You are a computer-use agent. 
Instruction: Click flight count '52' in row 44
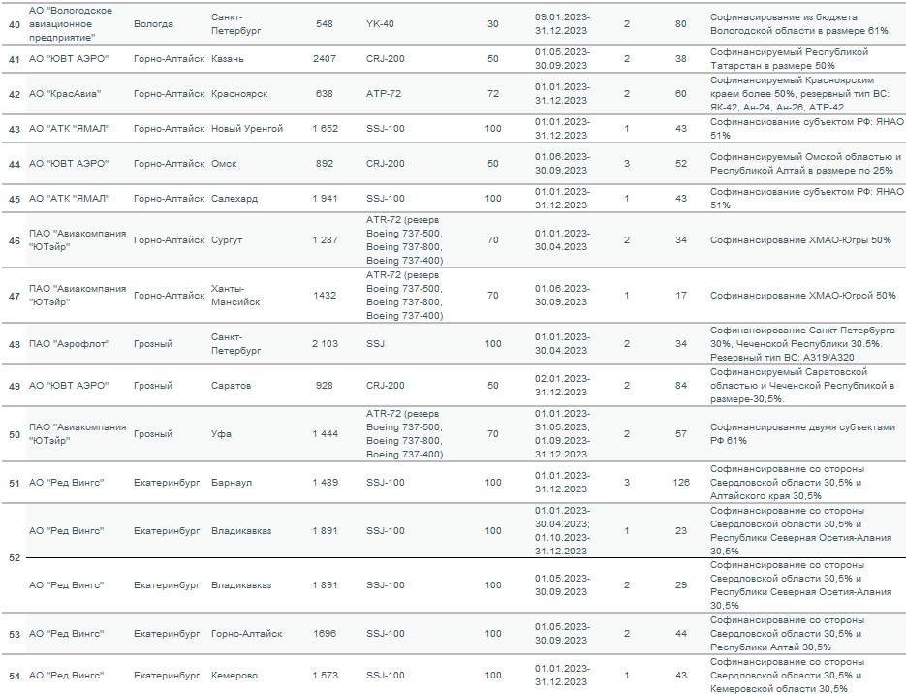point(681,164)
